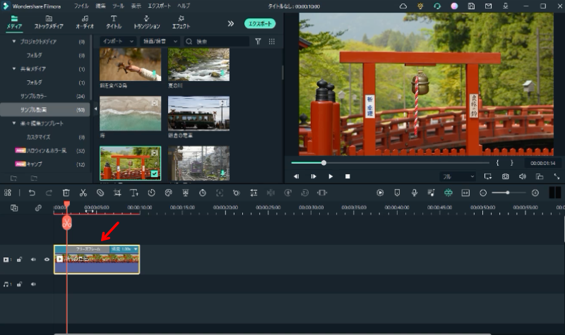Select the ハロウィン&ホラー風 template

click(x=45, y=151)
